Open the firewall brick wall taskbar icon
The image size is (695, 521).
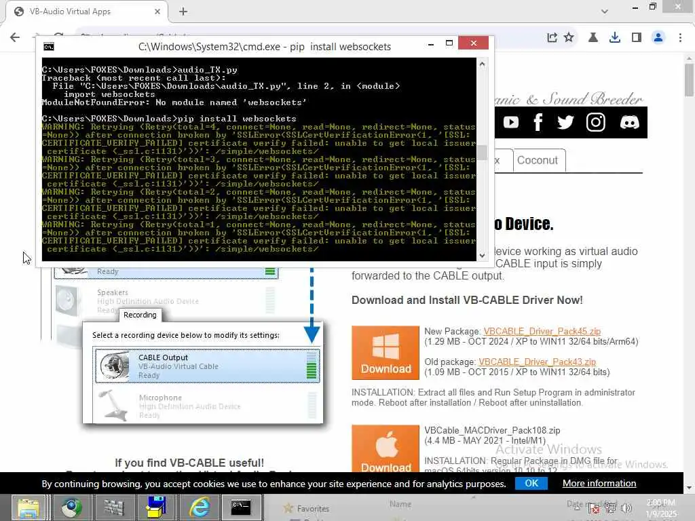113,507
